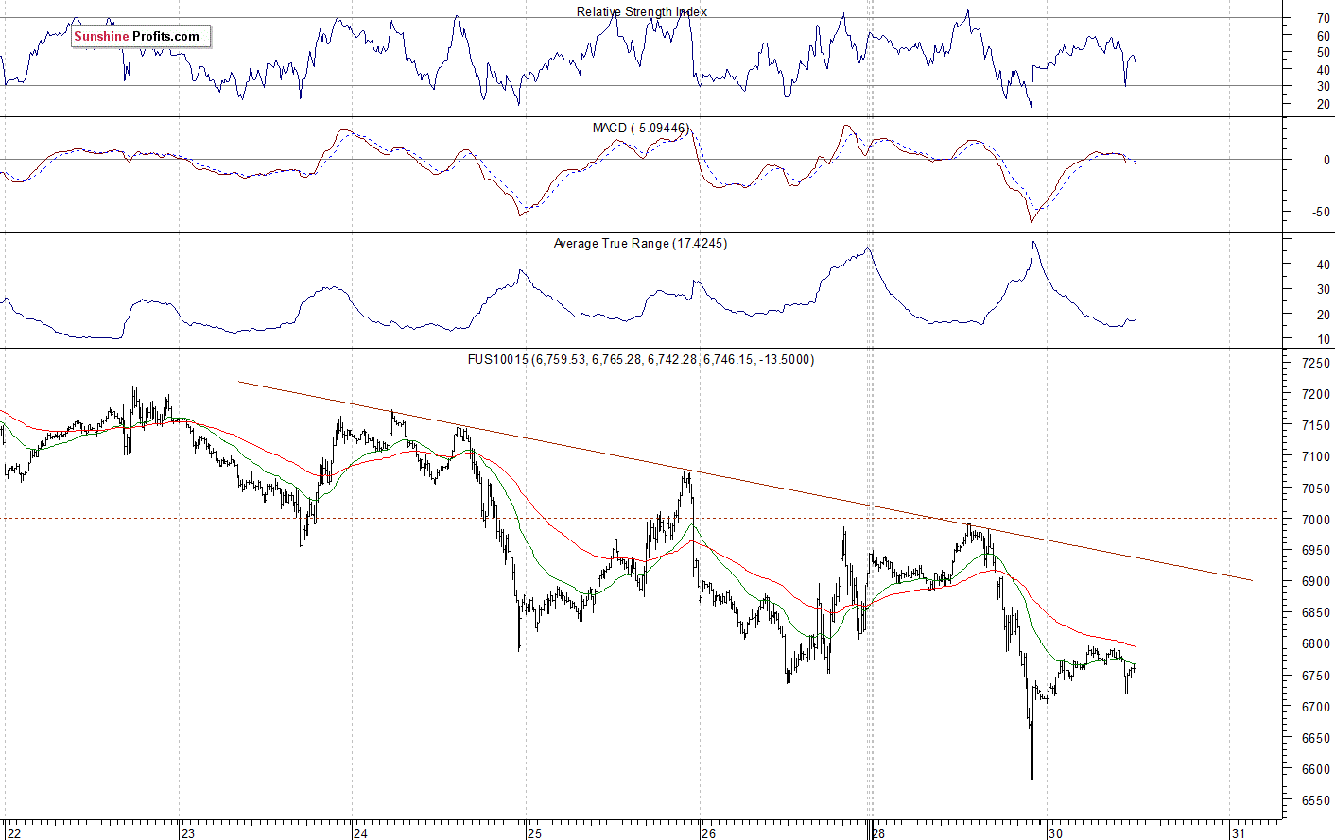Click date label 23 on time axis

(187, 833)
